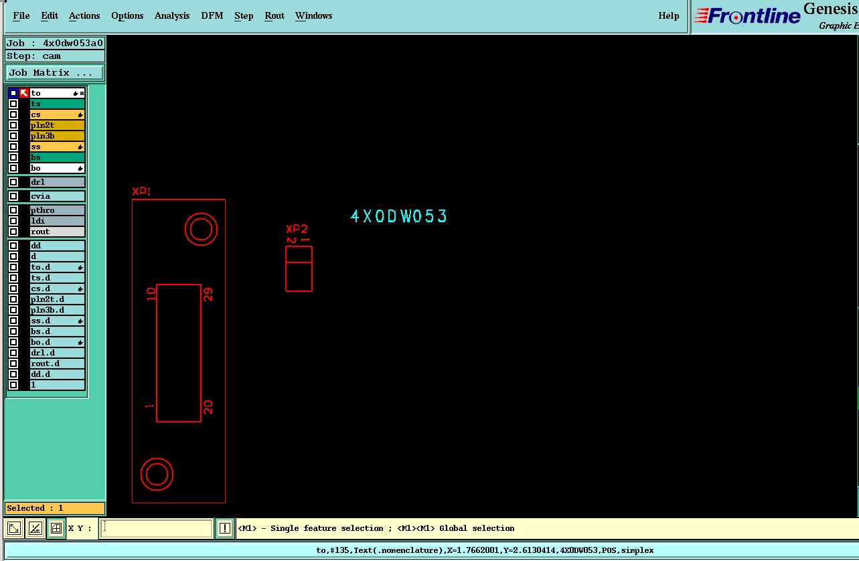Toggle display box of the 'bo' layer
The width and height of the screenshot is (859, 561).
pos(13,168)
